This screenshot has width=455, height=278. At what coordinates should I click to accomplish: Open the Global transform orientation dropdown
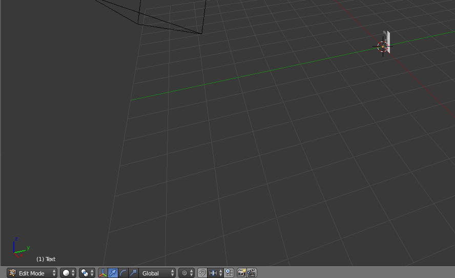point(157,273)
